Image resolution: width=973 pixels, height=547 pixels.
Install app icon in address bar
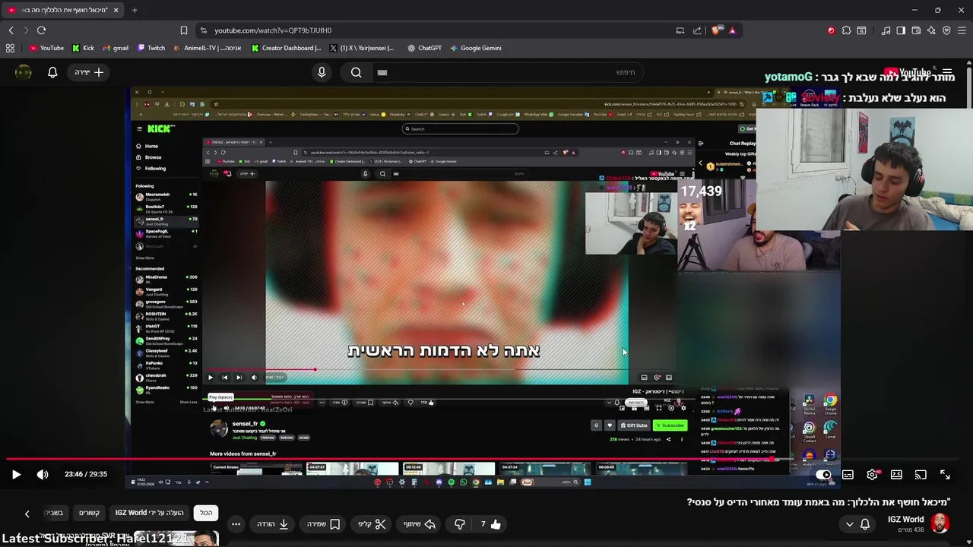coord(680,30)
